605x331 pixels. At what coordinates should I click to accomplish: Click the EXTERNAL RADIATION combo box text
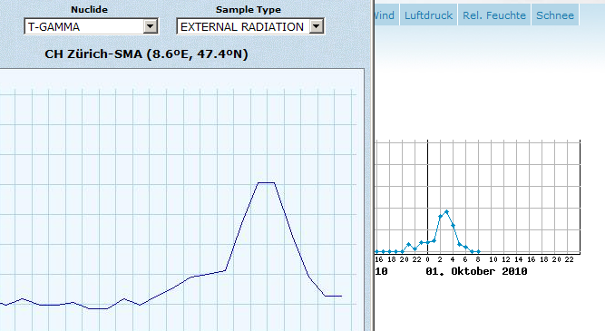(x=242, y=27)
